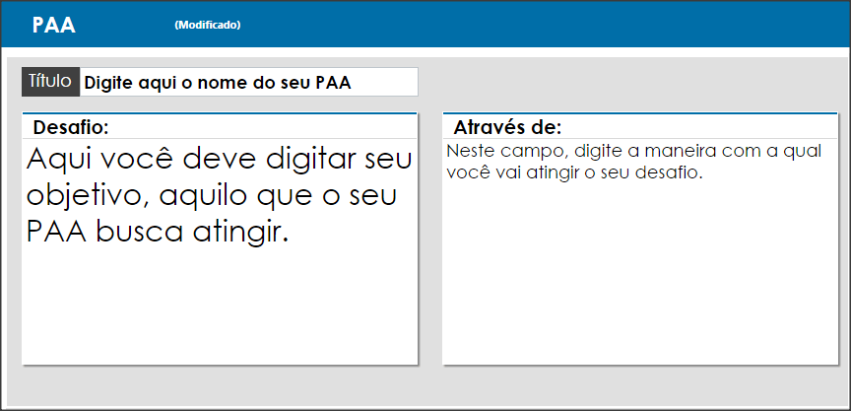Viewport: 851px width, 411px height.
Task: Click empty space below text in Desafio box
Action: point(220,307)
